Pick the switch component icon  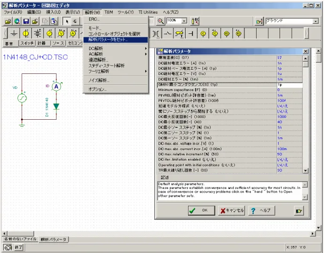167,33
